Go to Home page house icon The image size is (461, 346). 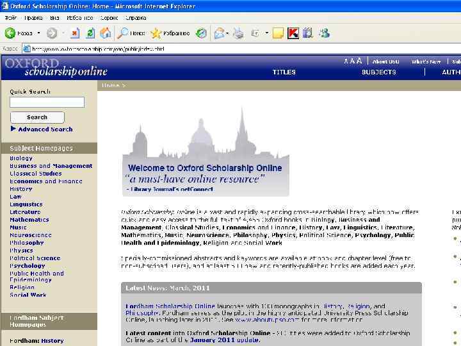pos(106,33)
